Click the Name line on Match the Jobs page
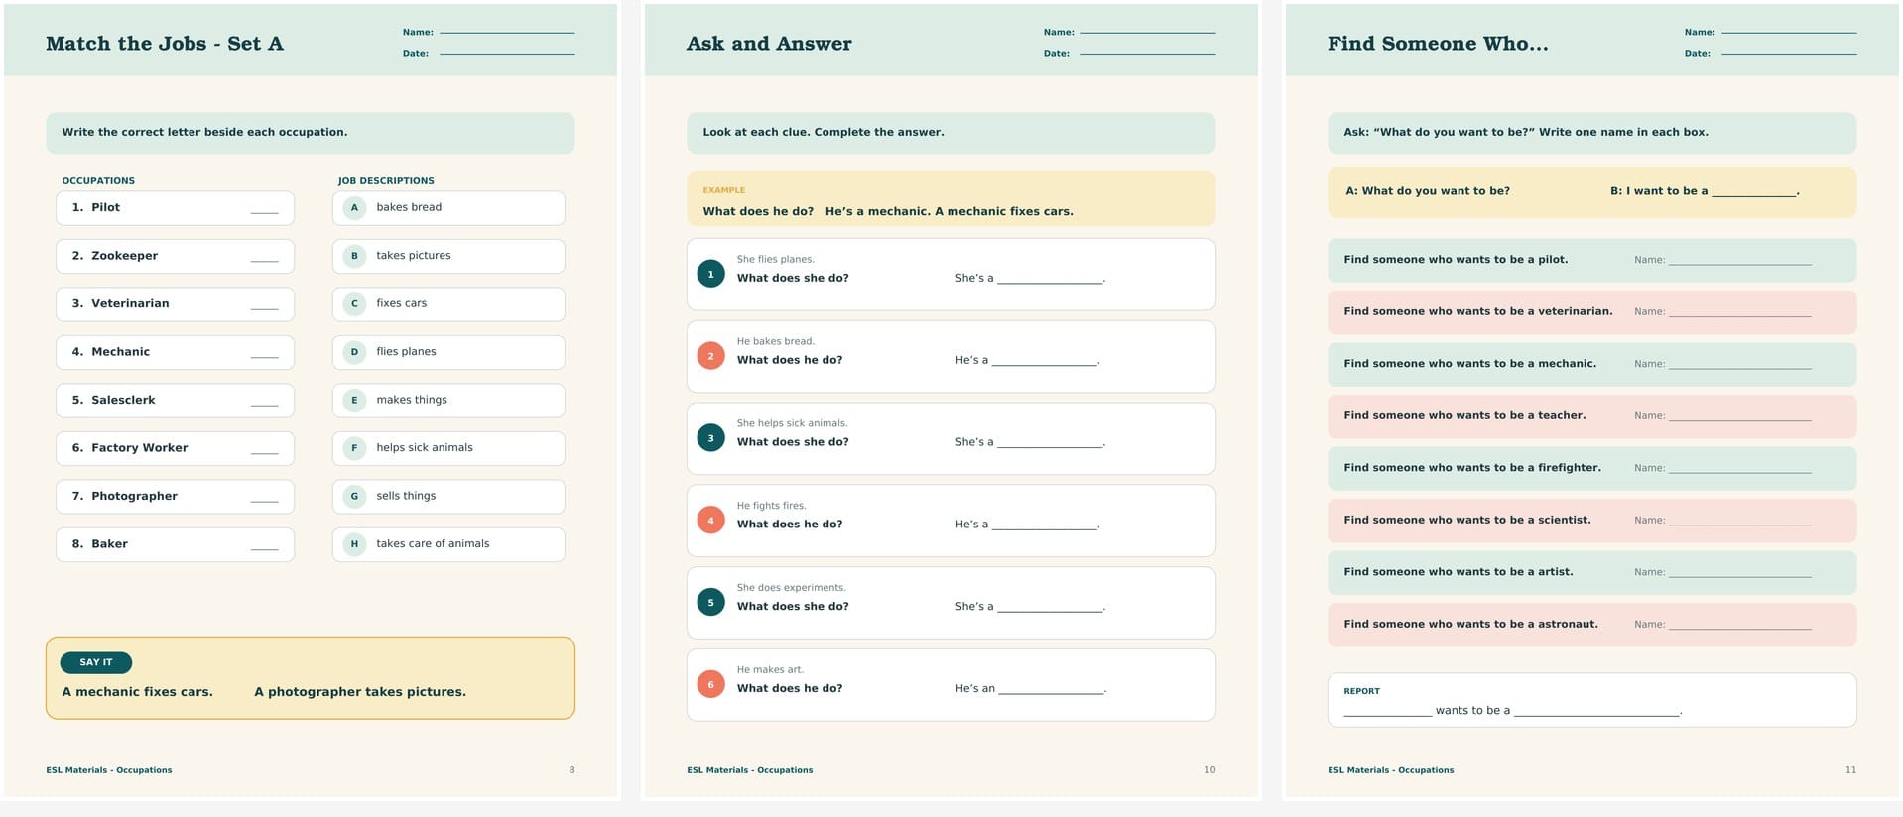Image resolution: width=1903 pixels, height=817 pixels. pyautogui.click(x=507, y=33)
